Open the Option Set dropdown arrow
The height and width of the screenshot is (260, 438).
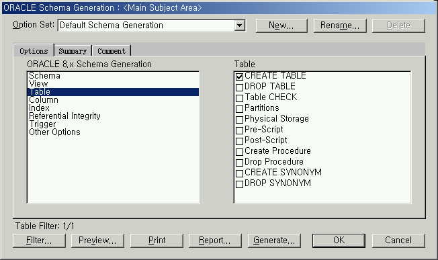[x=239, y=26]
